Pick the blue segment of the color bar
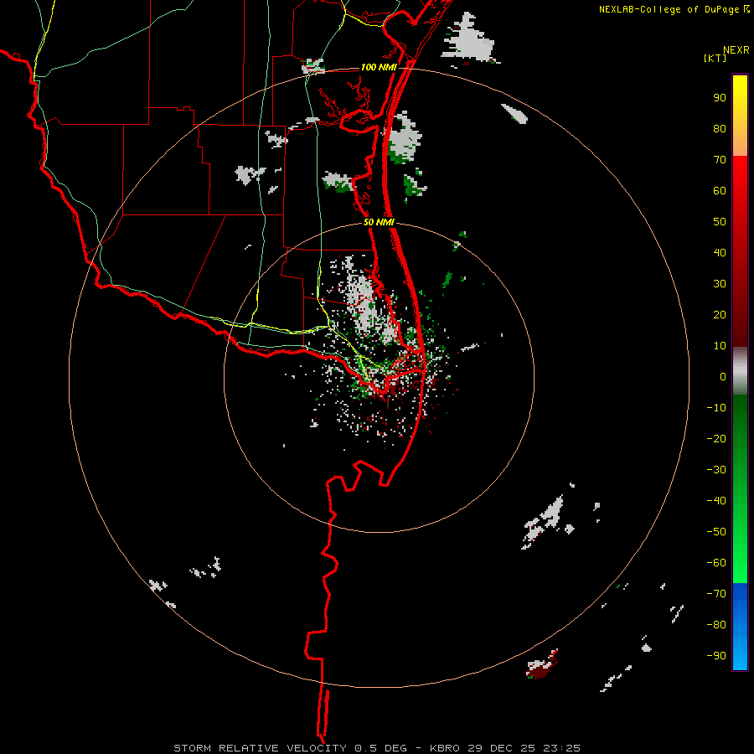The image size is (754, 754). pyautogui.click(x=740, y=627)
